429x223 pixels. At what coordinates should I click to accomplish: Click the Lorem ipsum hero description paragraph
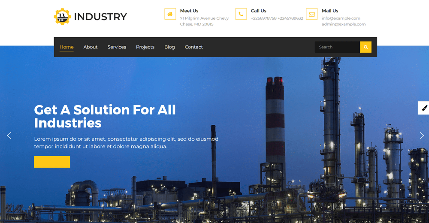(126, 142)
